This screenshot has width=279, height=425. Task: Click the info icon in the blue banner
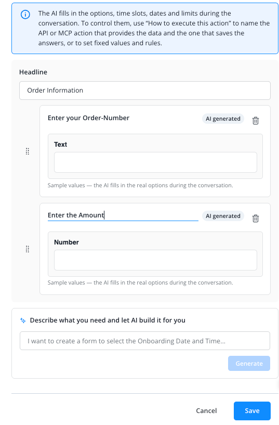(x=25, y=15)
